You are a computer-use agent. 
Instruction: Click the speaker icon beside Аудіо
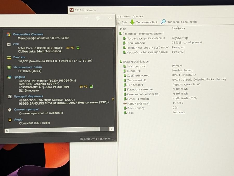10,120
